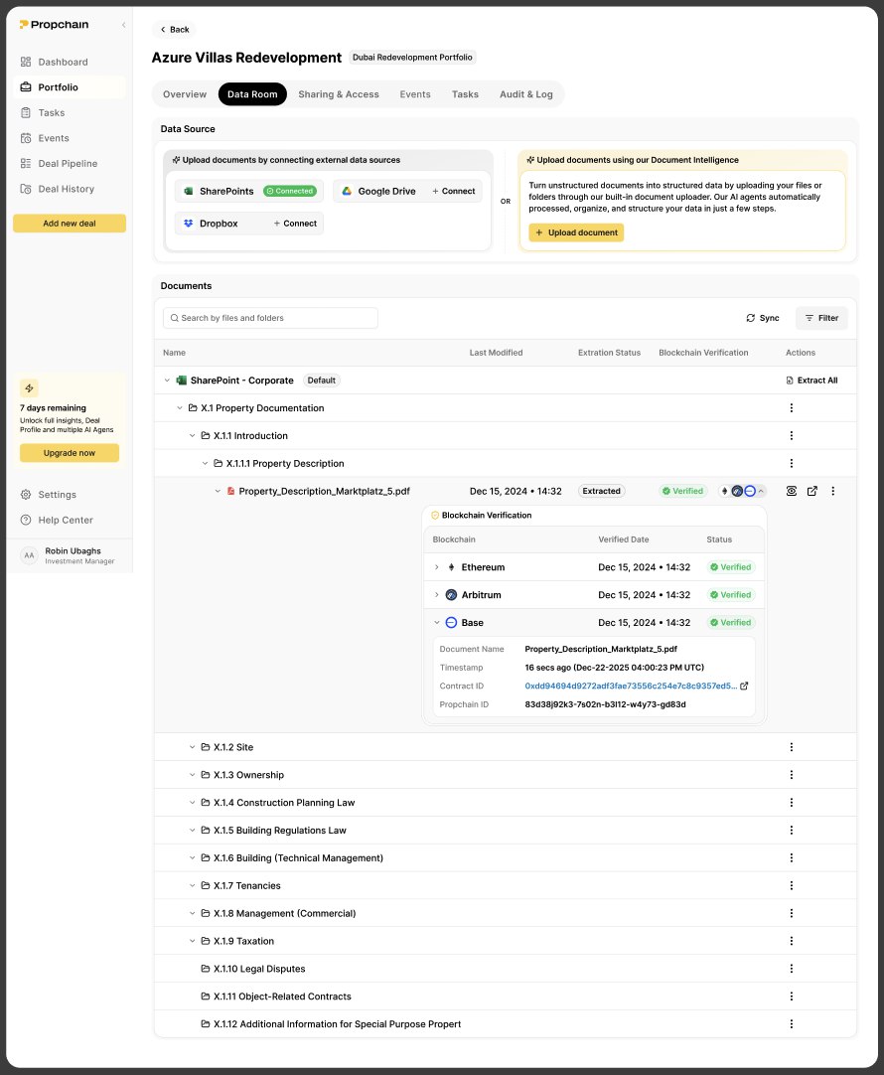Open more options for X.1.7 Tenancies
The width and height of the screenshot is (884, 1075).
click(792, 886)
